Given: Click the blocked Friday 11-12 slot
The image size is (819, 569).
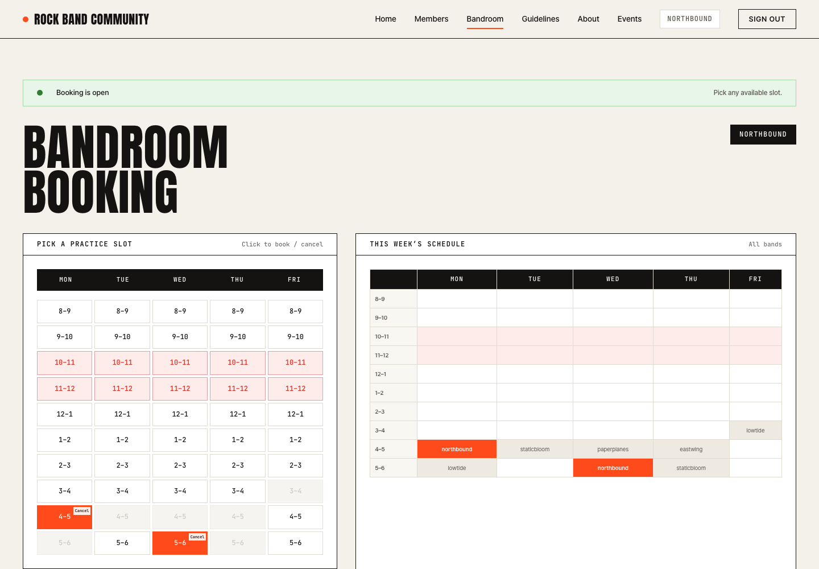Looking at the screenshot, I should (296, 389).
